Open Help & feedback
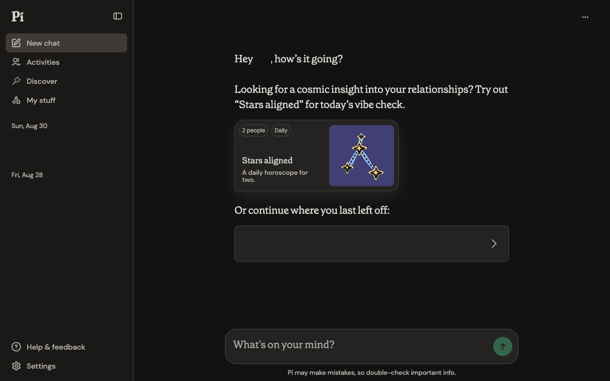The height and width of the screenshot is (381, 610). 66,347
